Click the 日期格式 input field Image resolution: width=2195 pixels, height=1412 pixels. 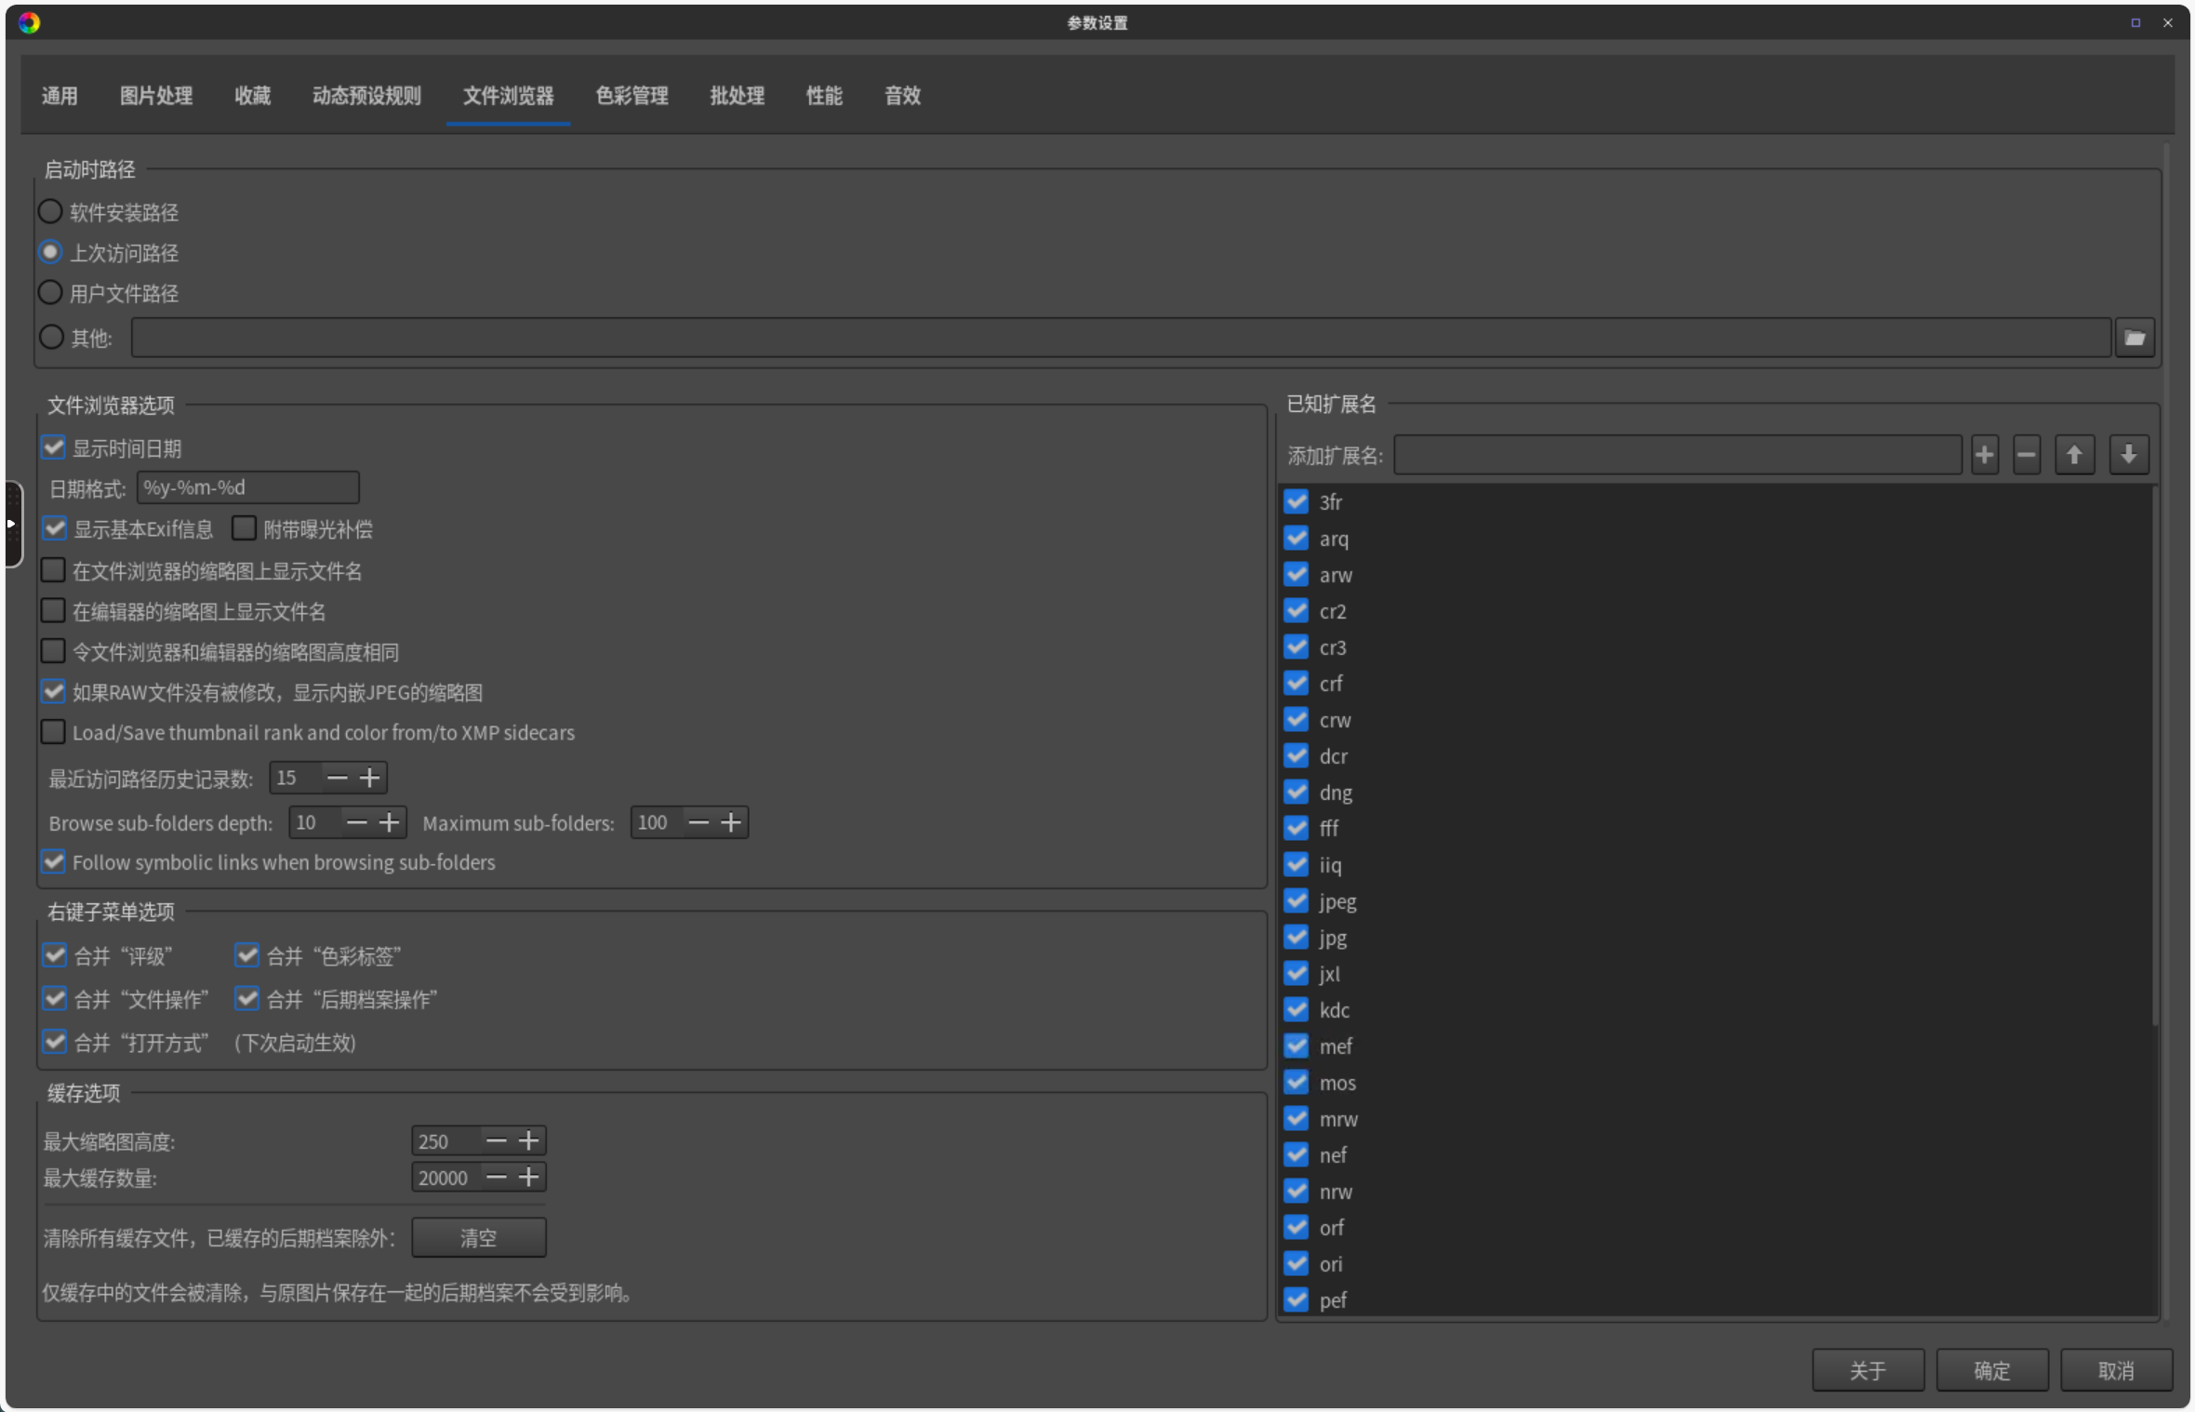tap(247, 487)
